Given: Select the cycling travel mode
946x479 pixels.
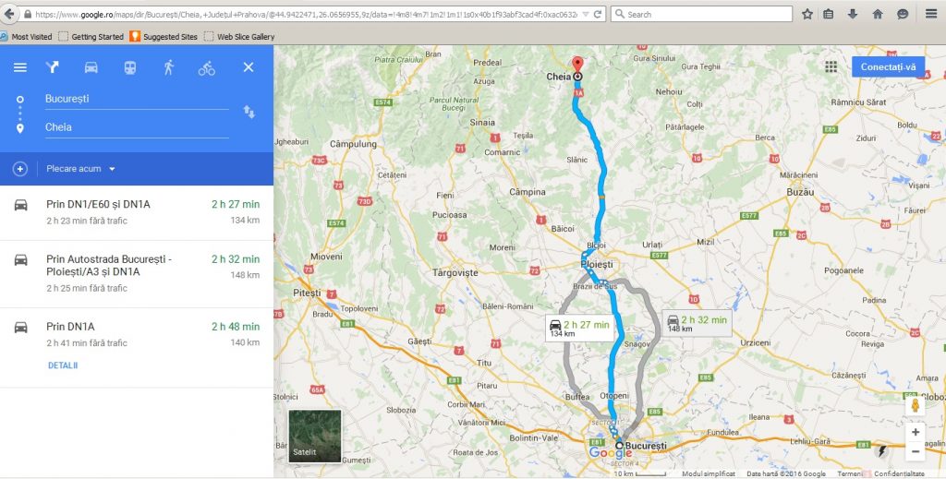Looking at the screenshot, I should coord(206,67).
